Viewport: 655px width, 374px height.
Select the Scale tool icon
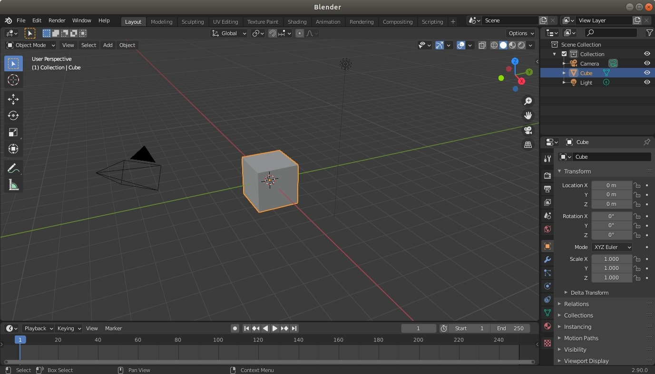(x=13, y=132)
